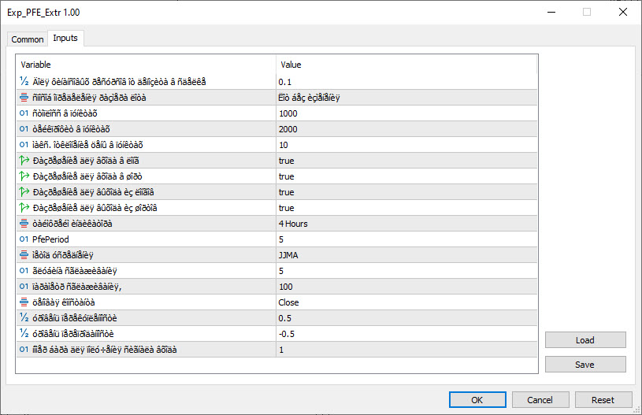642x415 pixels.
Task: Click the enum icon beside the JJMA row
Action: [x=24, y=255]
